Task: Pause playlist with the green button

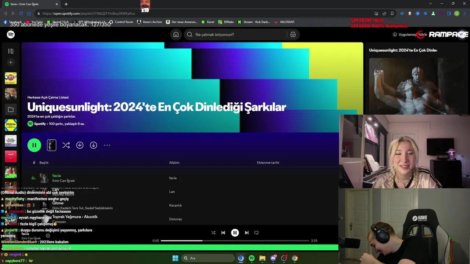Action: [x=34, y=145]
